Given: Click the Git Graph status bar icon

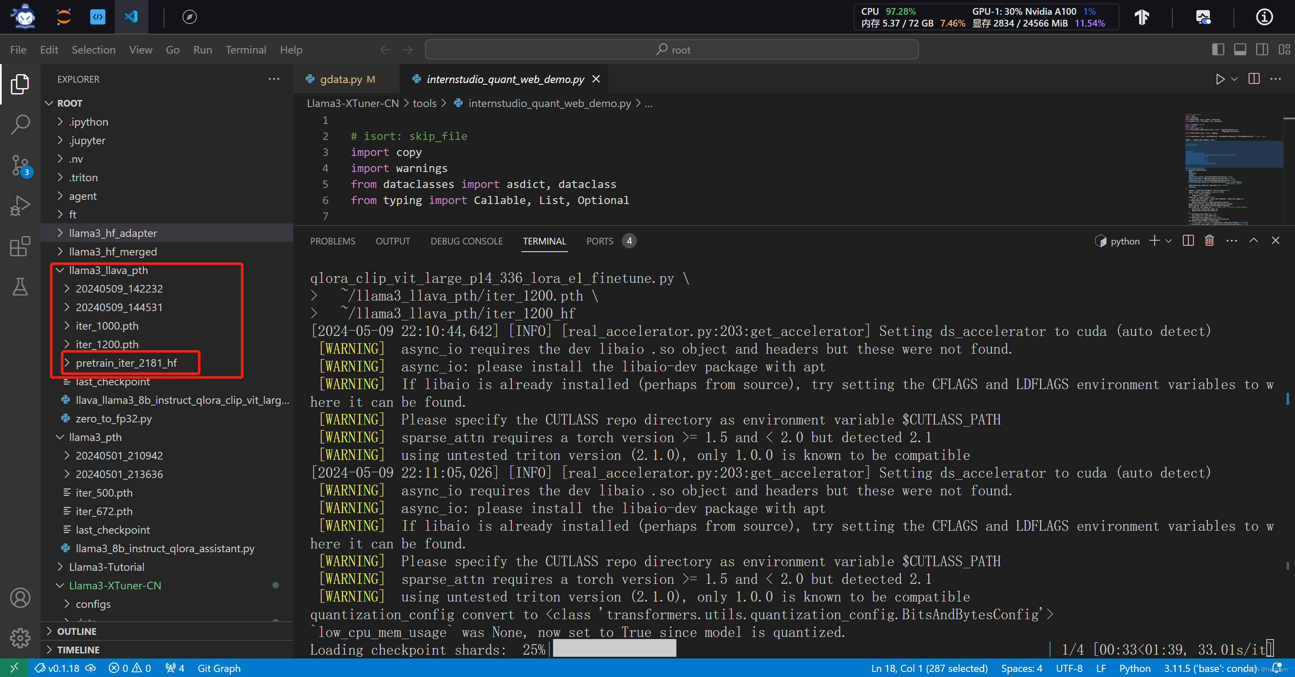Looking at the screenshot, I should 220,668.
